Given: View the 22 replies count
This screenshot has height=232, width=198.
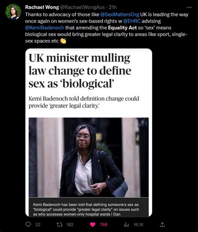Looking at the screenshot, I should click(x=38, y=224).
